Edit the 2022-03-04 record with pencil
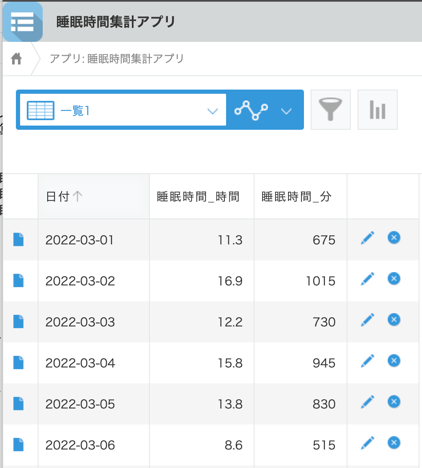The image size is (422, 468). click(x=367, y=361)
